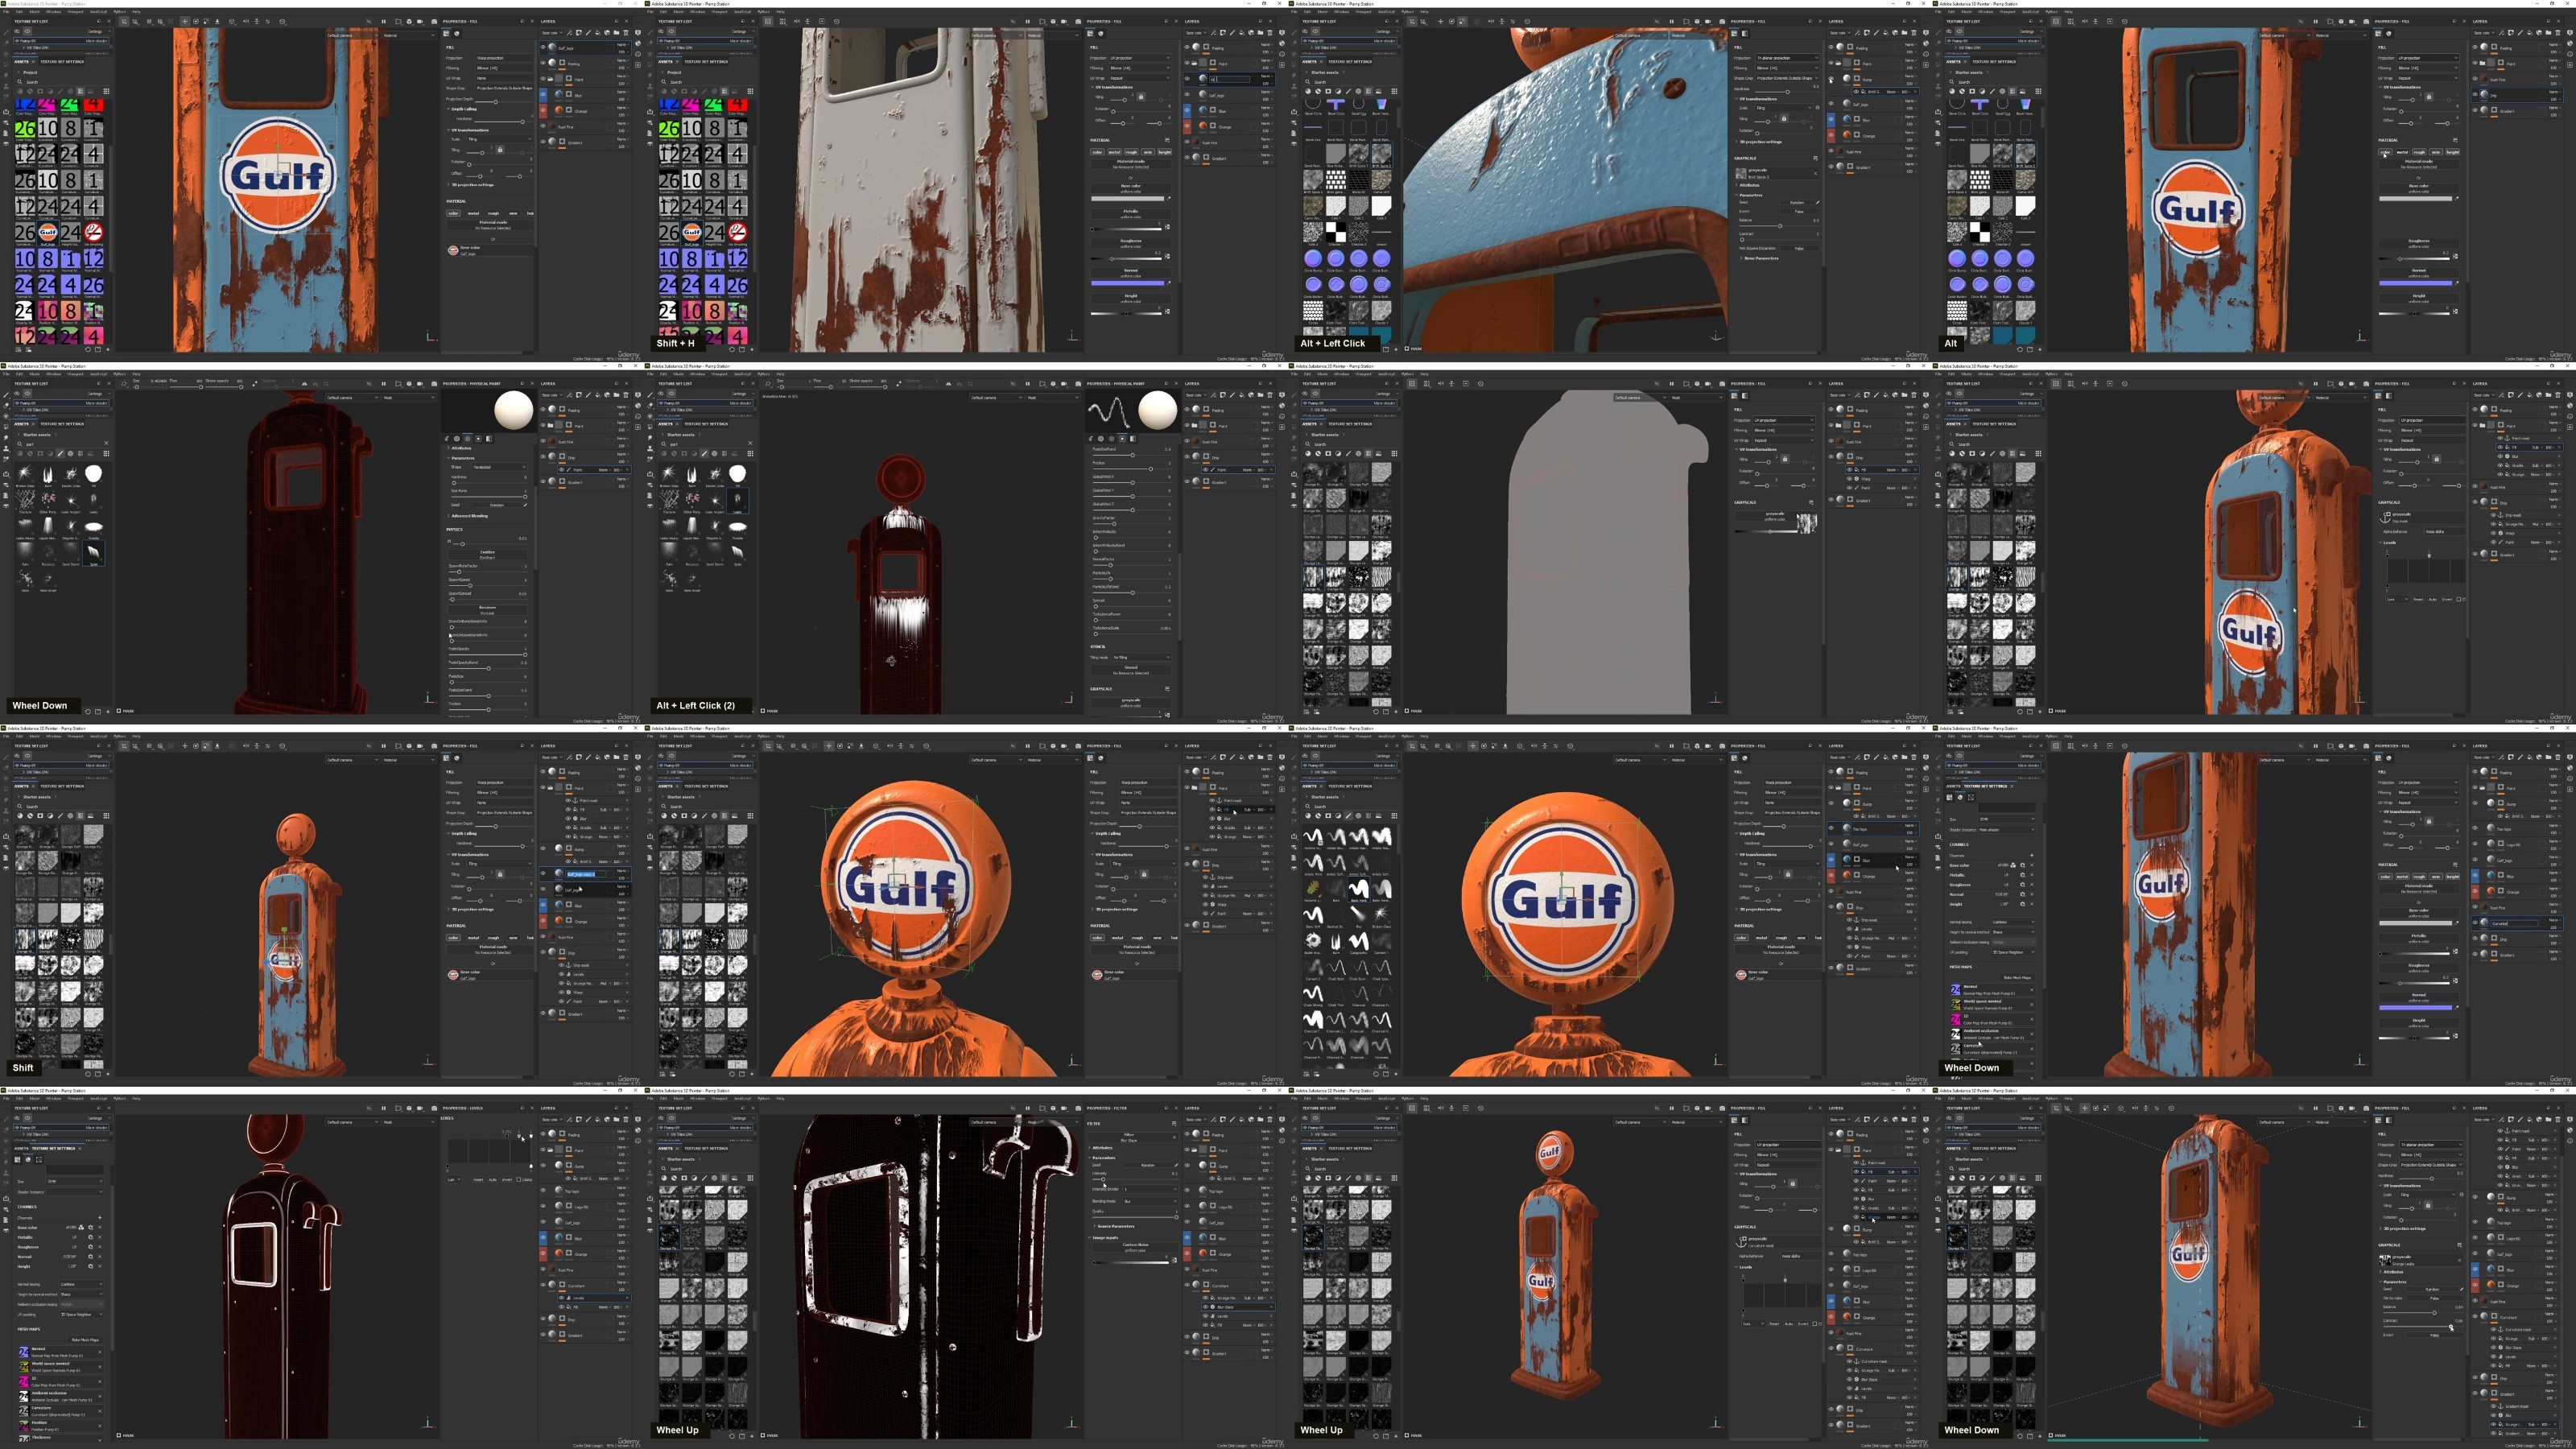Click metal channel button, view captioned only 'Shift'
This screenshot has width=2576, height=1449.
point(473,938)
